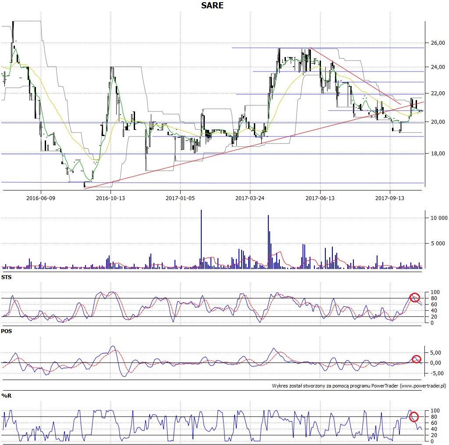Select the 2016-06-09 date label
The height and width of the screenshot is (445, 449).
[41, 198]
